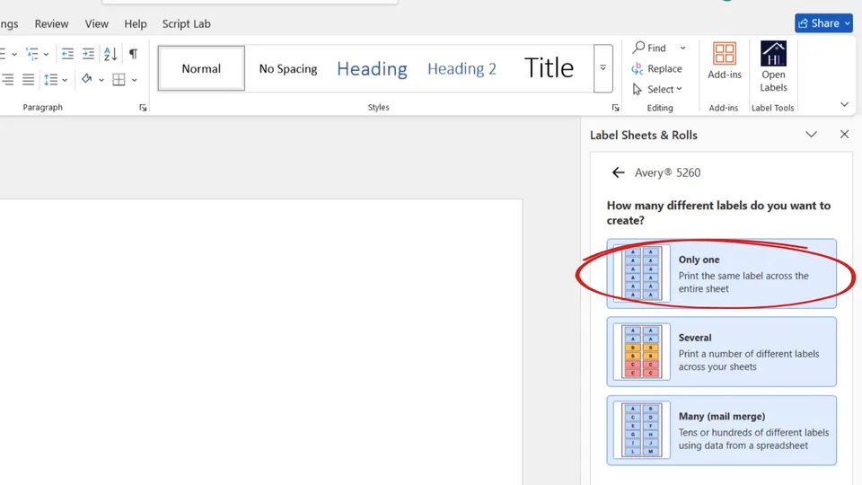The width and height of the screenshot is (862, 485).
Task: Open the Script Lab tab
Action: [187, 23]
